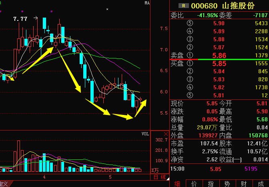Click the 日线 daily period button
The height and width of the screenshot is (187, 269).
[x=160, y=177]
